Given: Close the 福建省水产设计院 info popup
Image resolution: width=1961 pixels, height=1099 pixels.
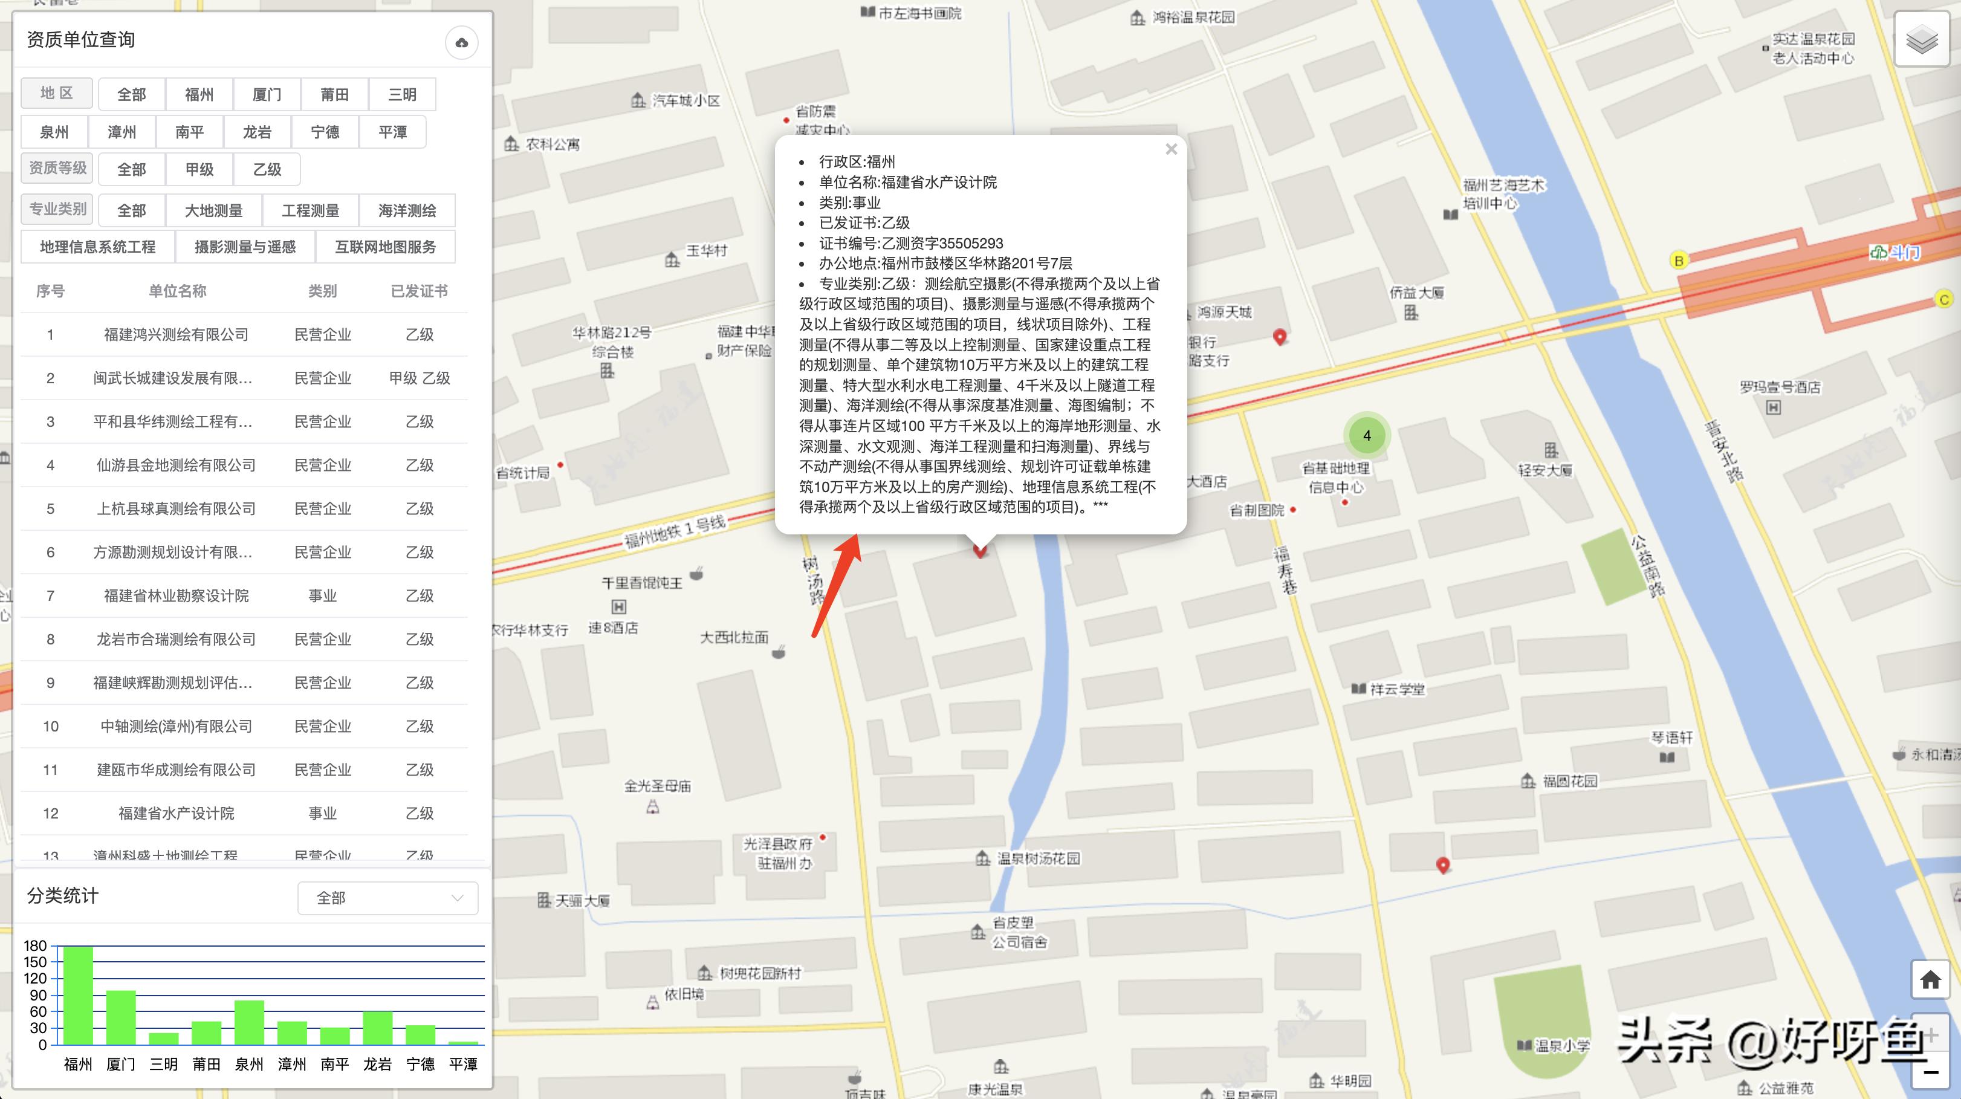Looking at the screenshot, I should pos(1172,149).
